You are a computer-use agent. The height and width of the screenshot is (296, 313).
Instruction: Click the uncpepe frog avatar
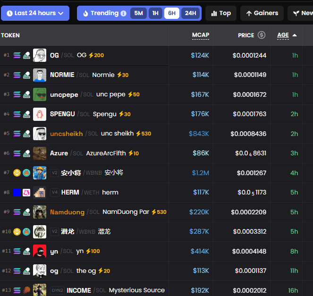[40, 94]
